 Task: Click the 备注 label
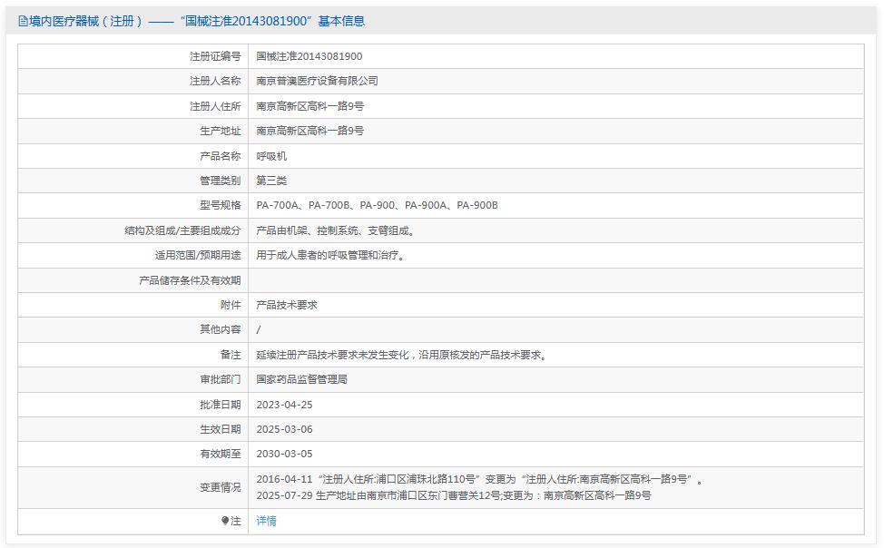[230, 355]
